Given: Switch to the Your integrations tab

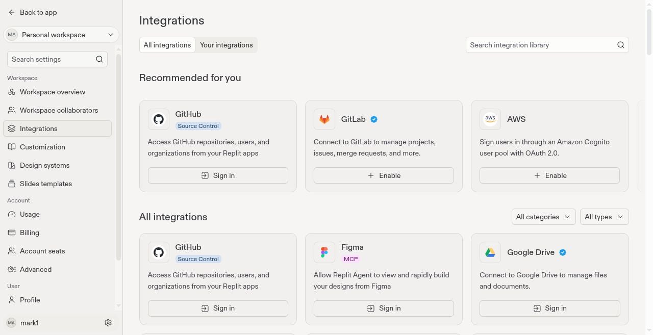Looking at the screenshot, I should point(227,45).
